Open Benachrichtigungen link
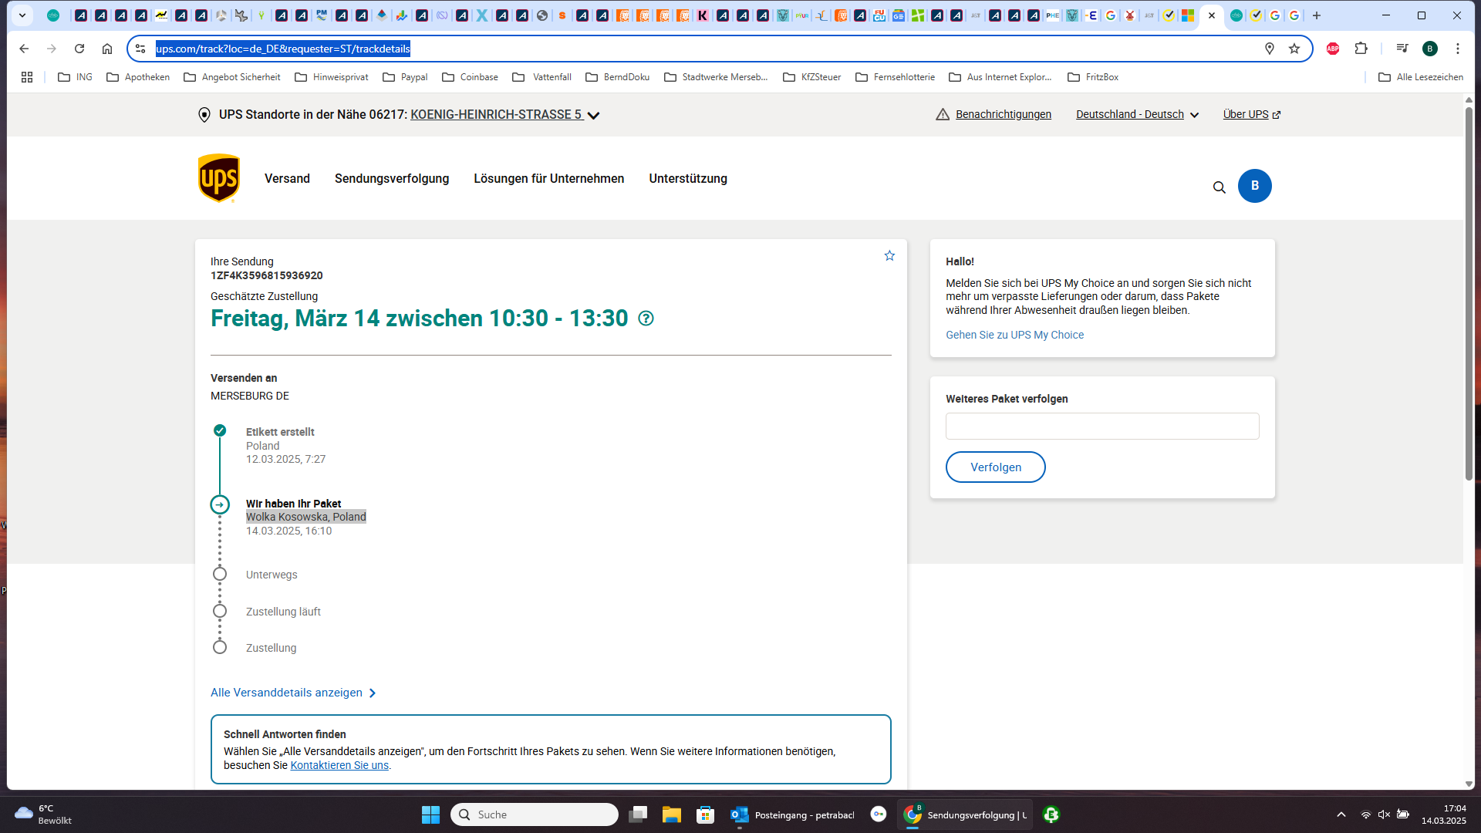The width and height of the screenshot is (1481, 833). point(1003,114)
